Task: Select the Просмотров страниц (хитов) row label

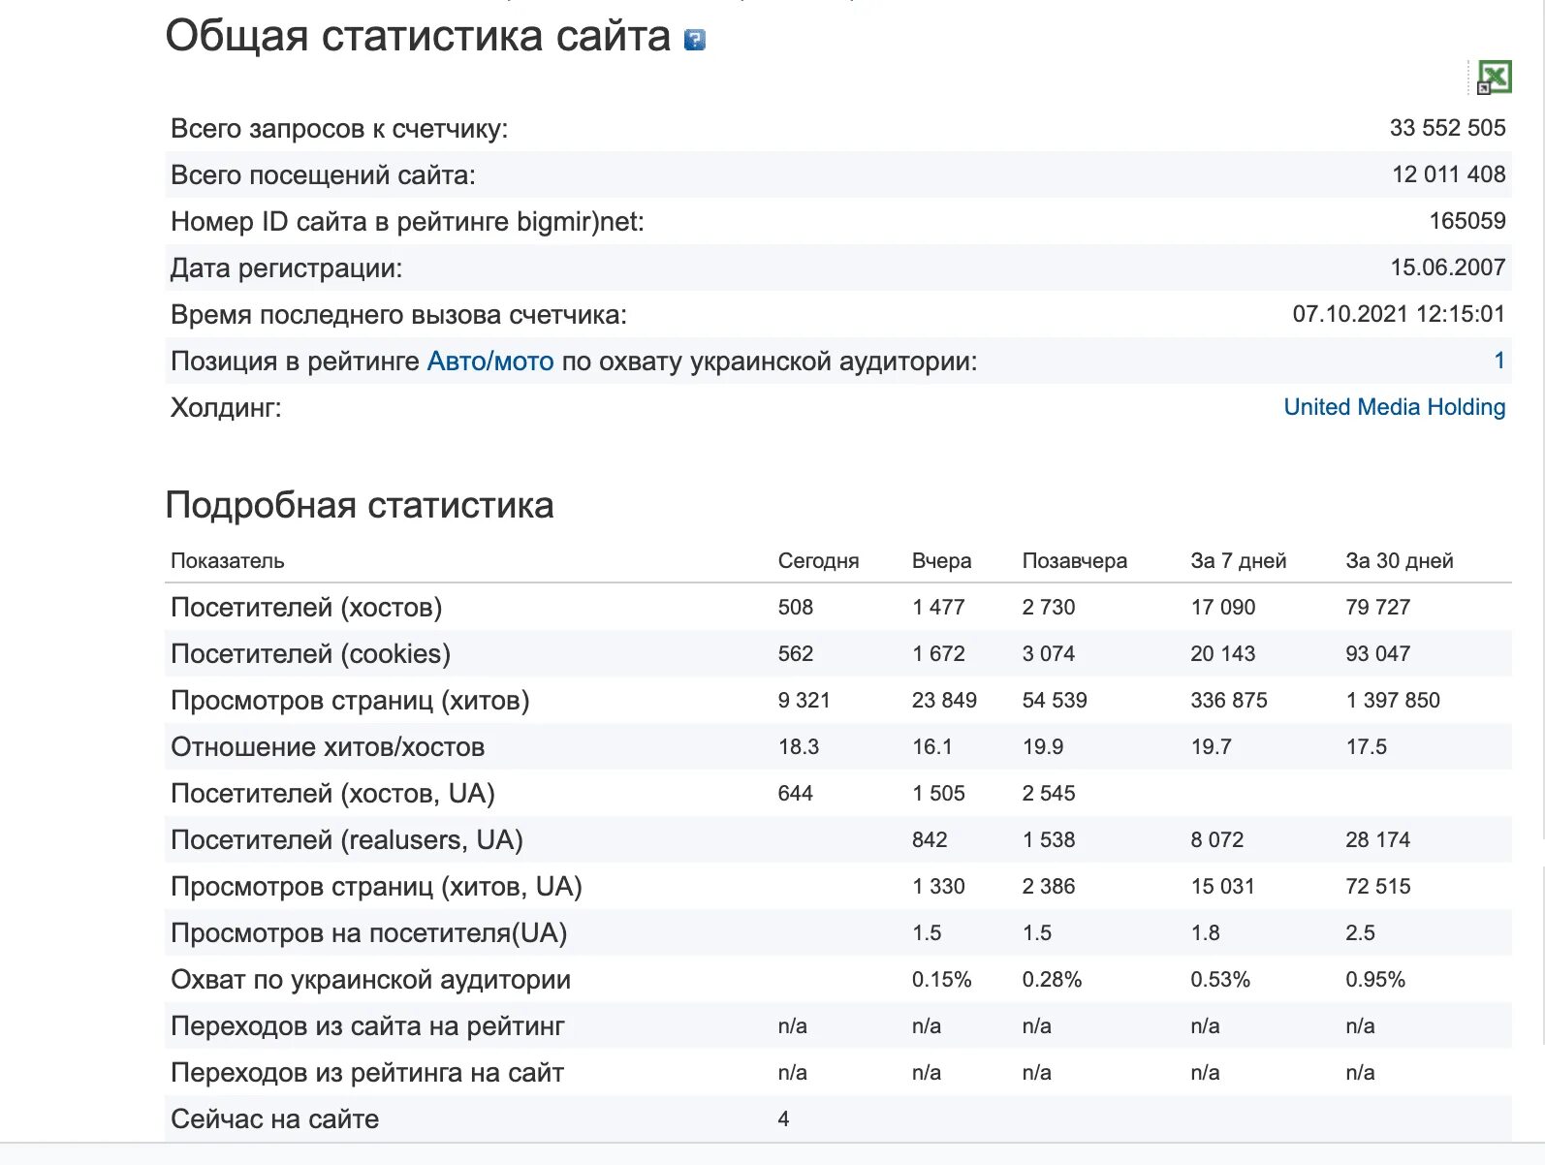Action: click(x=350, y=701)
